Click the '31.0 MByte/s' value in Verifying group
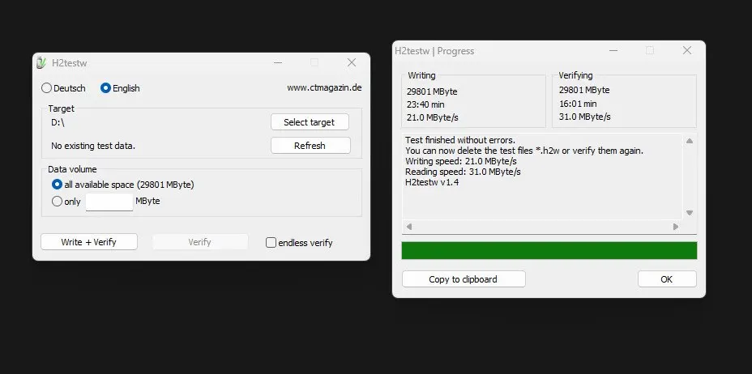 point(584,117)
